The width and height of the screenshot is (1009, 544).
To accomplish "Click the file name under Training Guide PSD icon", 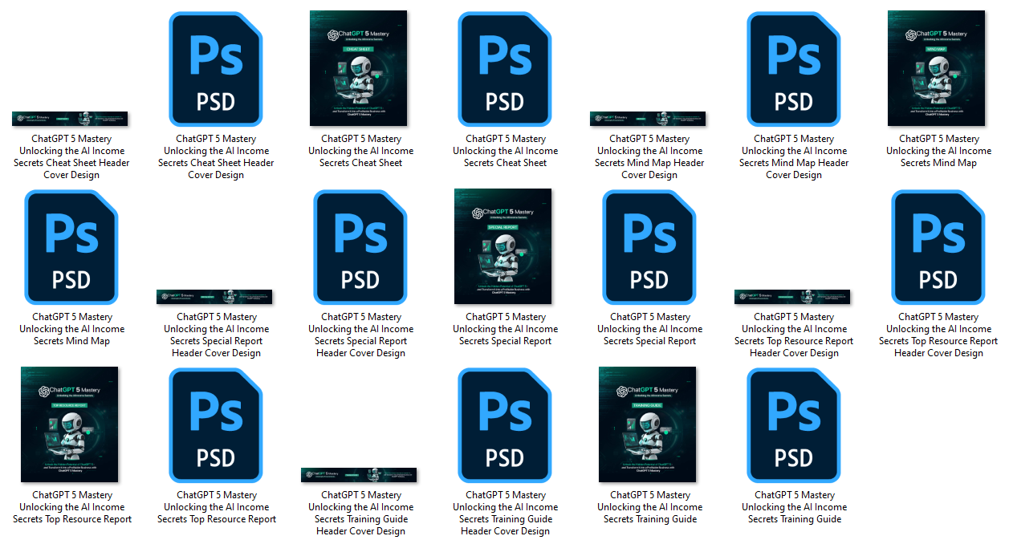I will (x=795, y=507).
